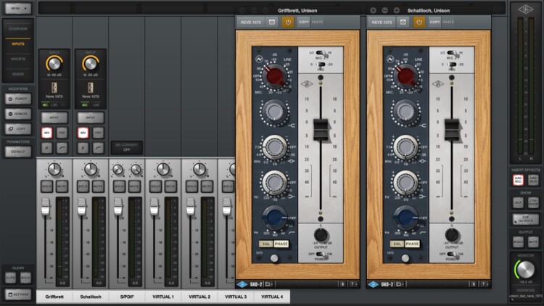Viewport: 544px width, 306px height.
Task: Toggle UAD REC insert effects
Action: (x=518, y=180)
